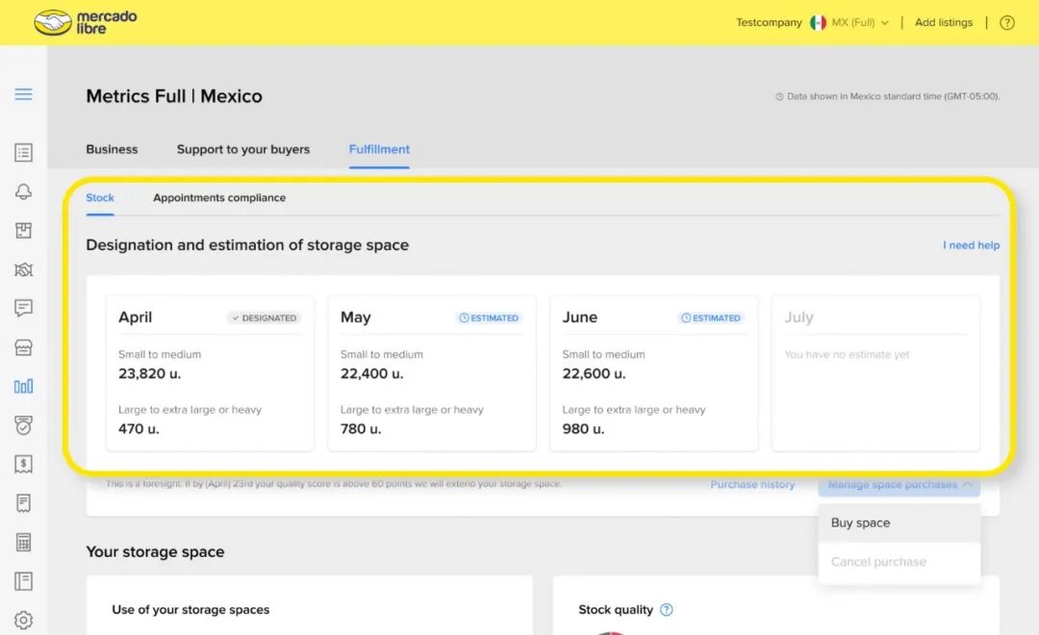
Task: Click the Stock quality info icon
Action: 667,610
